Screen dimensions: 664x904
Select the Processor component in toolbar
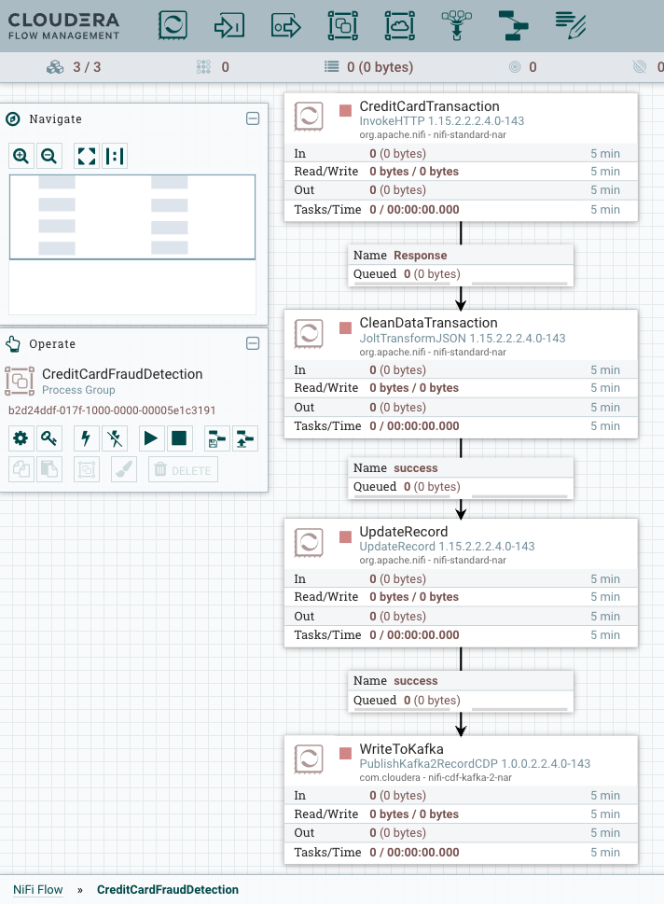(173, 26)
